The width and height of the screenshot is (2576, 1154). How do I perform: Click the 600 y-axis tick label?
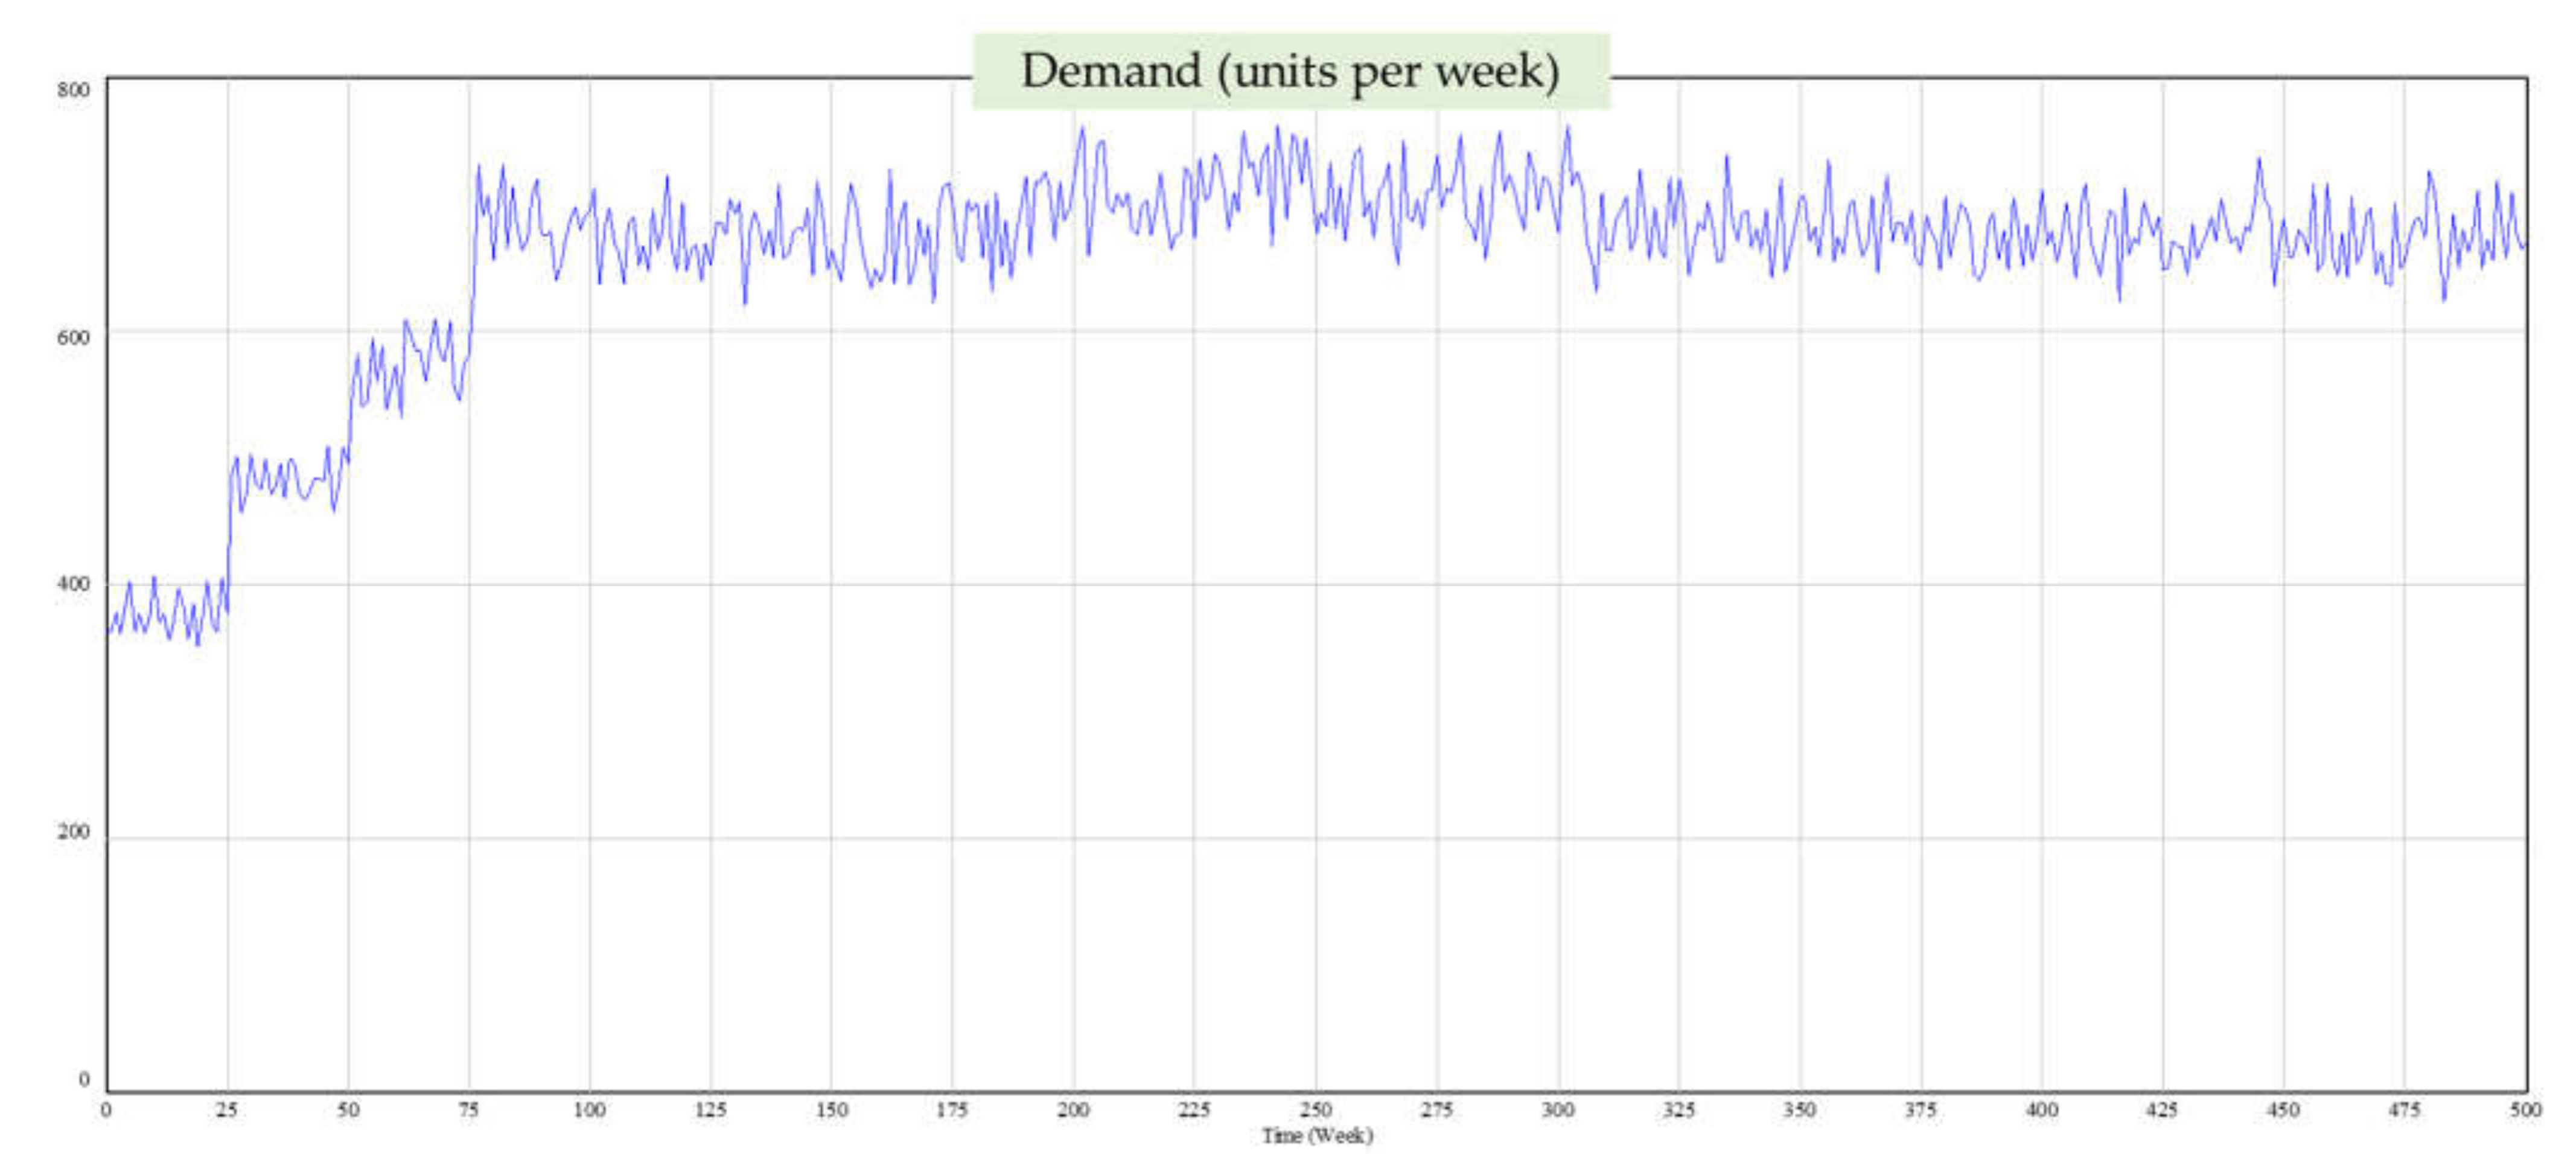73,337
